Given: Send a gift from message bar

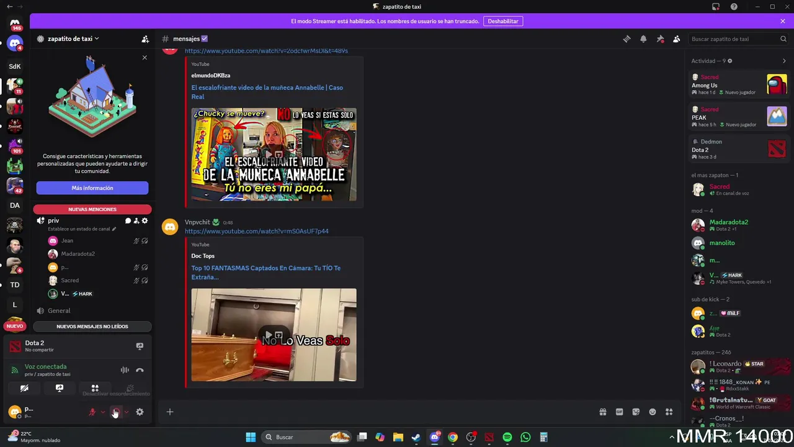Looking at the screenshot, I should click(602, 412).
